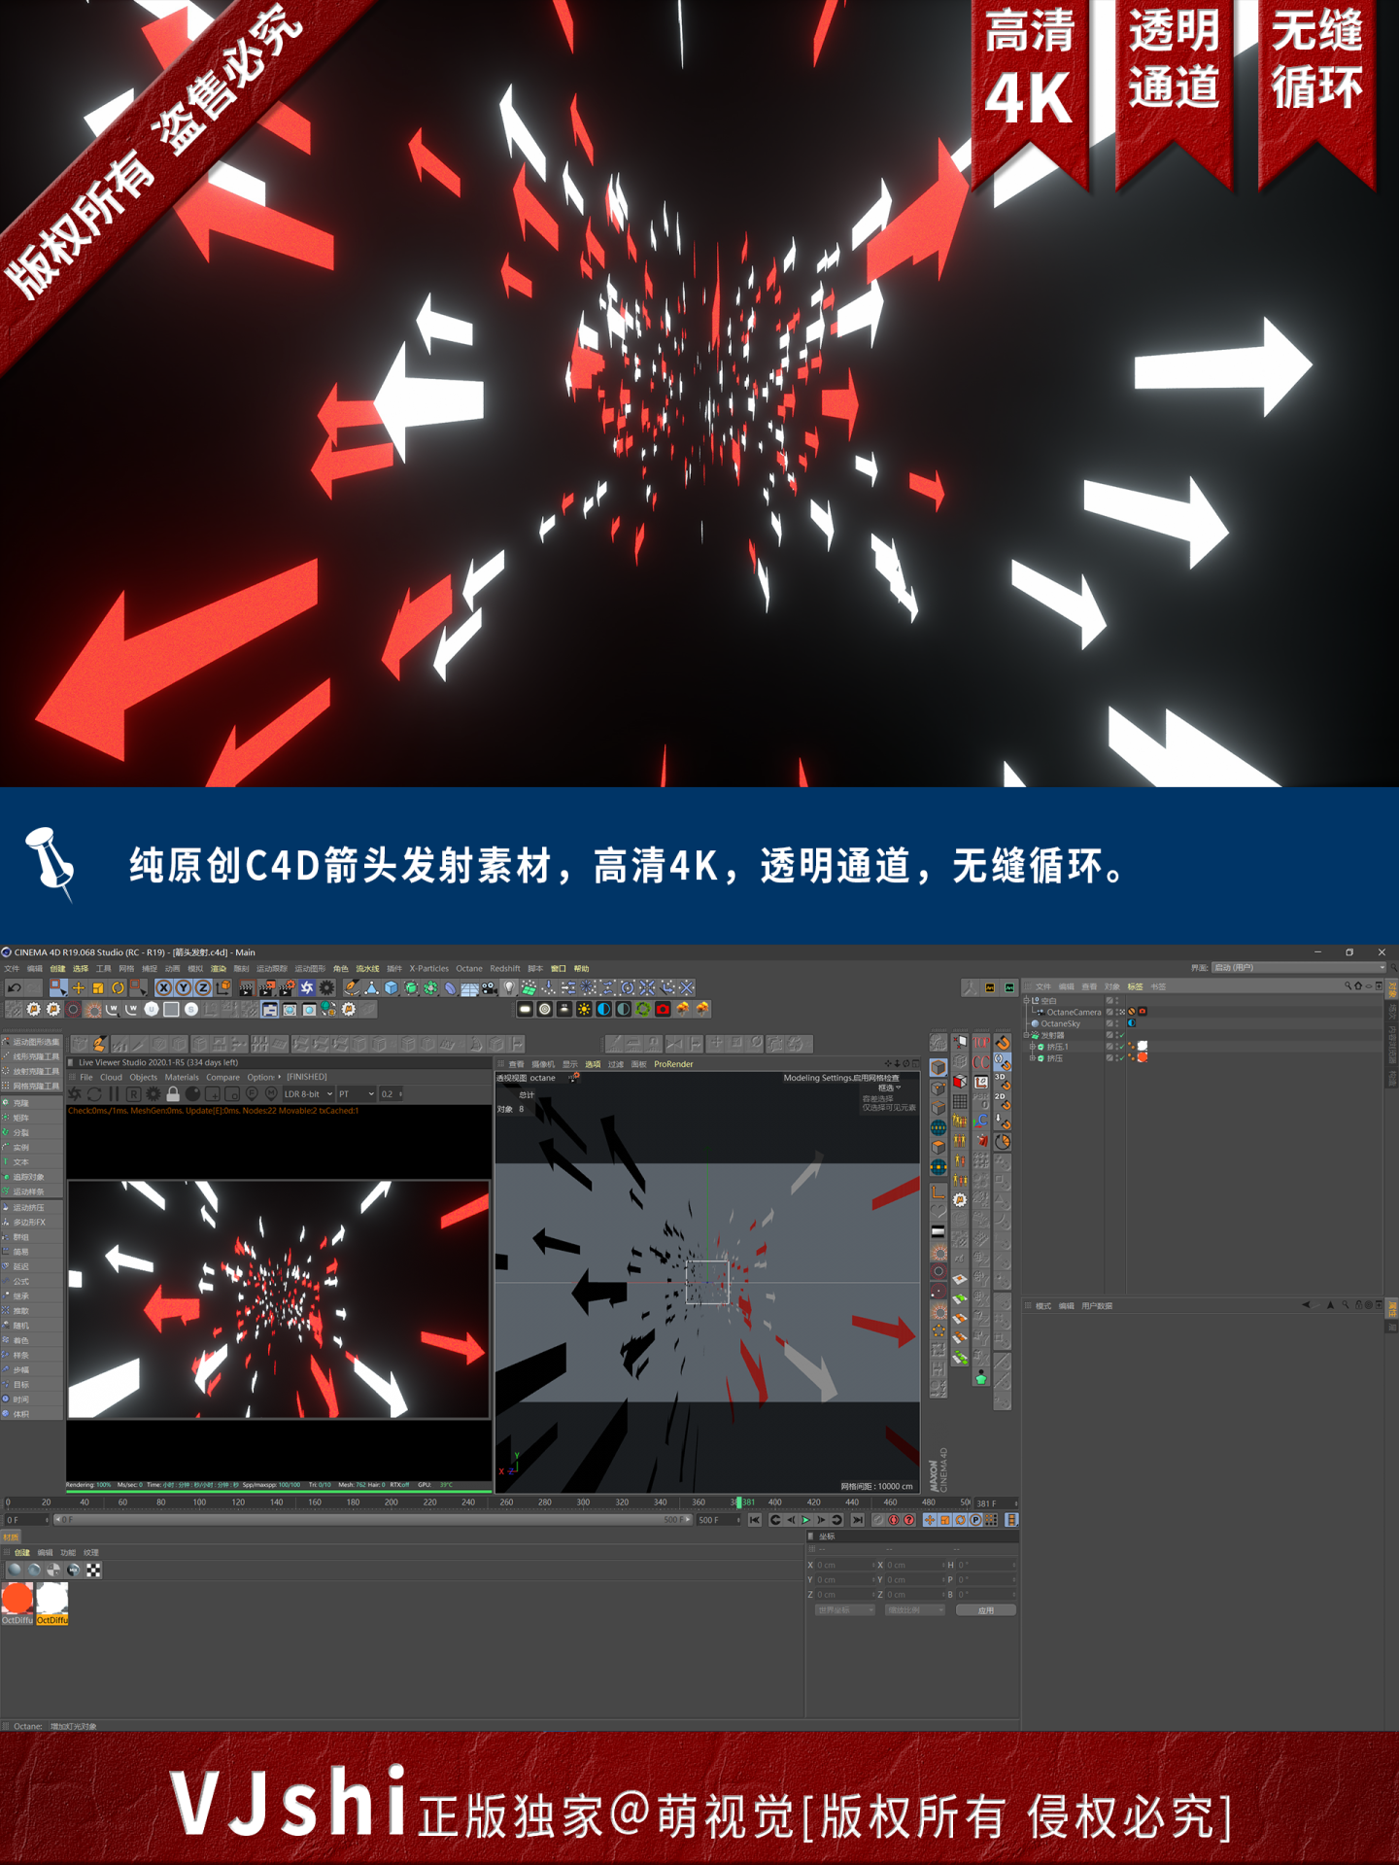Click the 3D snap magnet icon
Screen dimensions: 1399x1865
tap(1002, 1083)
